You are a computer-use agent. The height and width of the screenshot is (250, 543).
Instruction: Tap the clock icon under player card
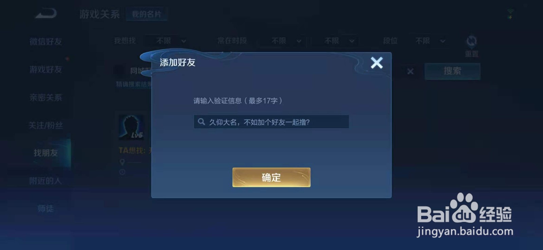tap(122, 172)
